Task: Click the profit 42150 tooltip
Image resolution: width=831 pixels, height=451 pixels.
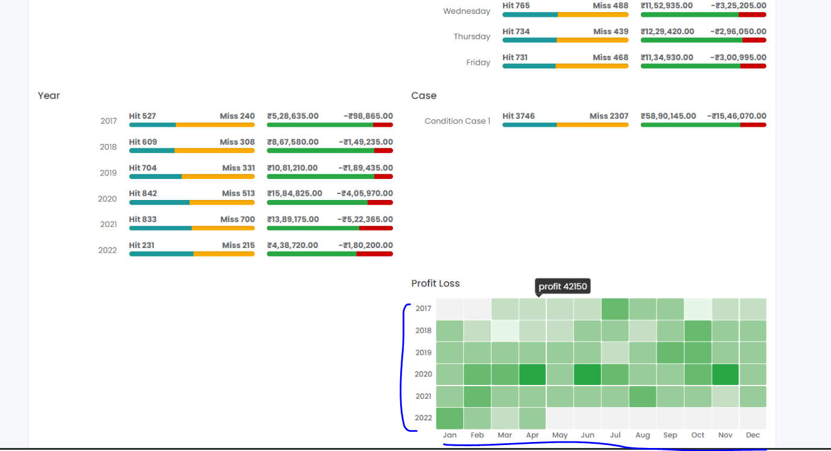Action: (563, 286)
